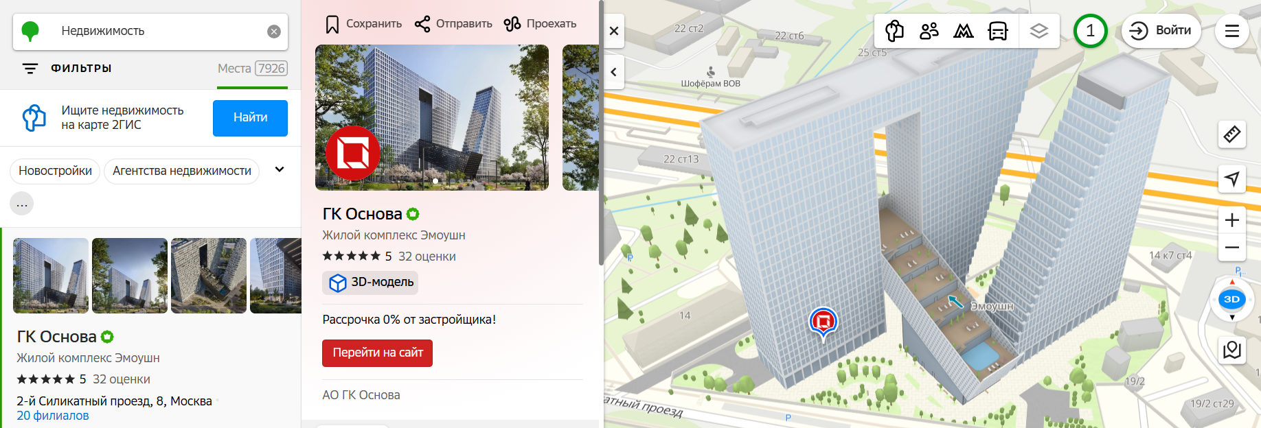This screenshot has height=428, width=1261.
Task: Open the map layers icon
Action: 1039,31
